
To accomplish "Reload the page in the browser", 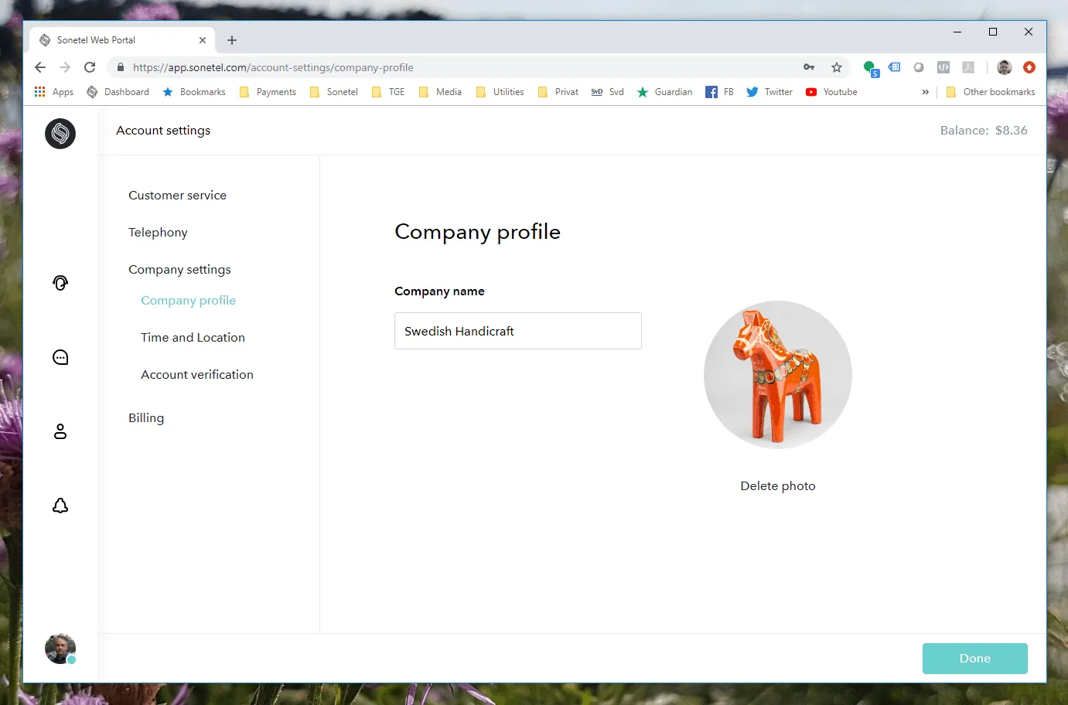I will click(x=90, y=67).
